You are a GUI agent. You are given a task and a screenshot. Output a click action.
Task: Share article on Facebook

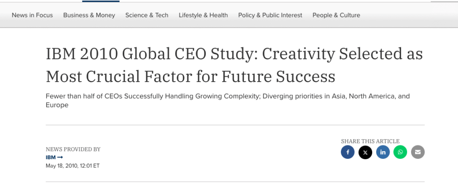click(x=348, y=152)
